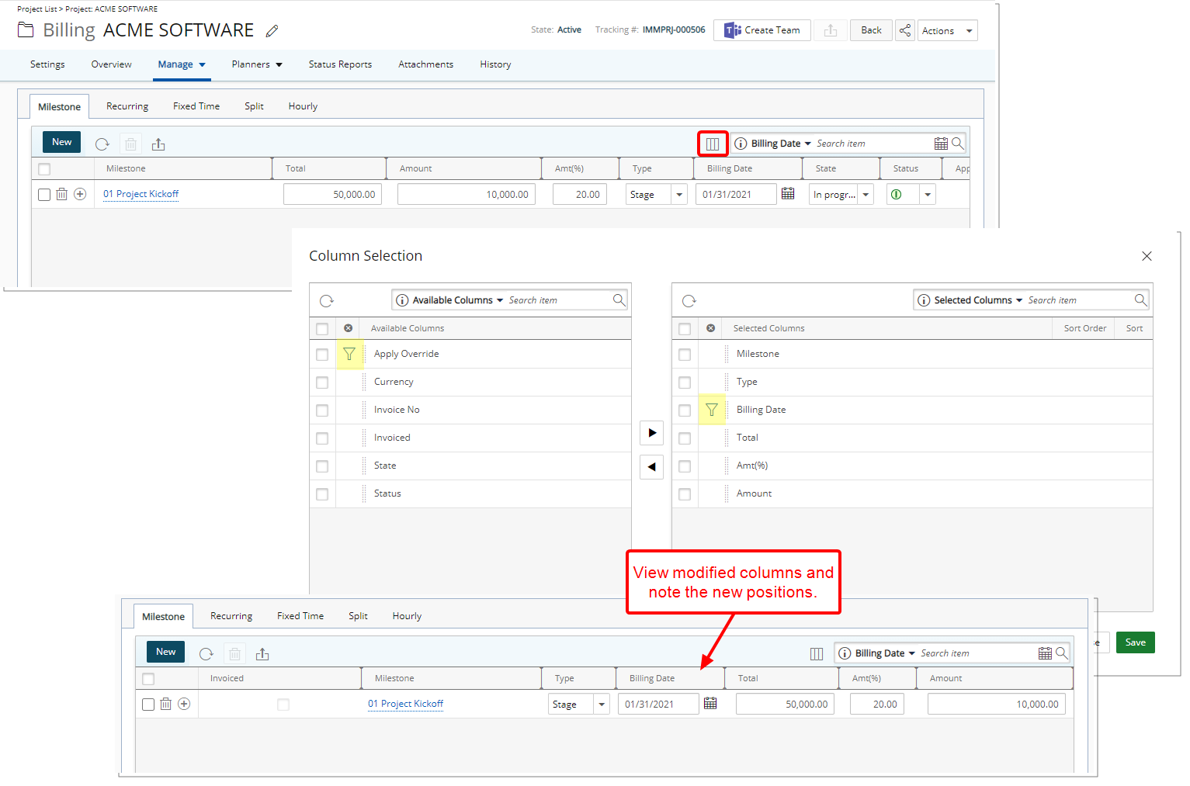Refresh the Selected Columns list
The image size is (1190, 786).
coord(689,301)
